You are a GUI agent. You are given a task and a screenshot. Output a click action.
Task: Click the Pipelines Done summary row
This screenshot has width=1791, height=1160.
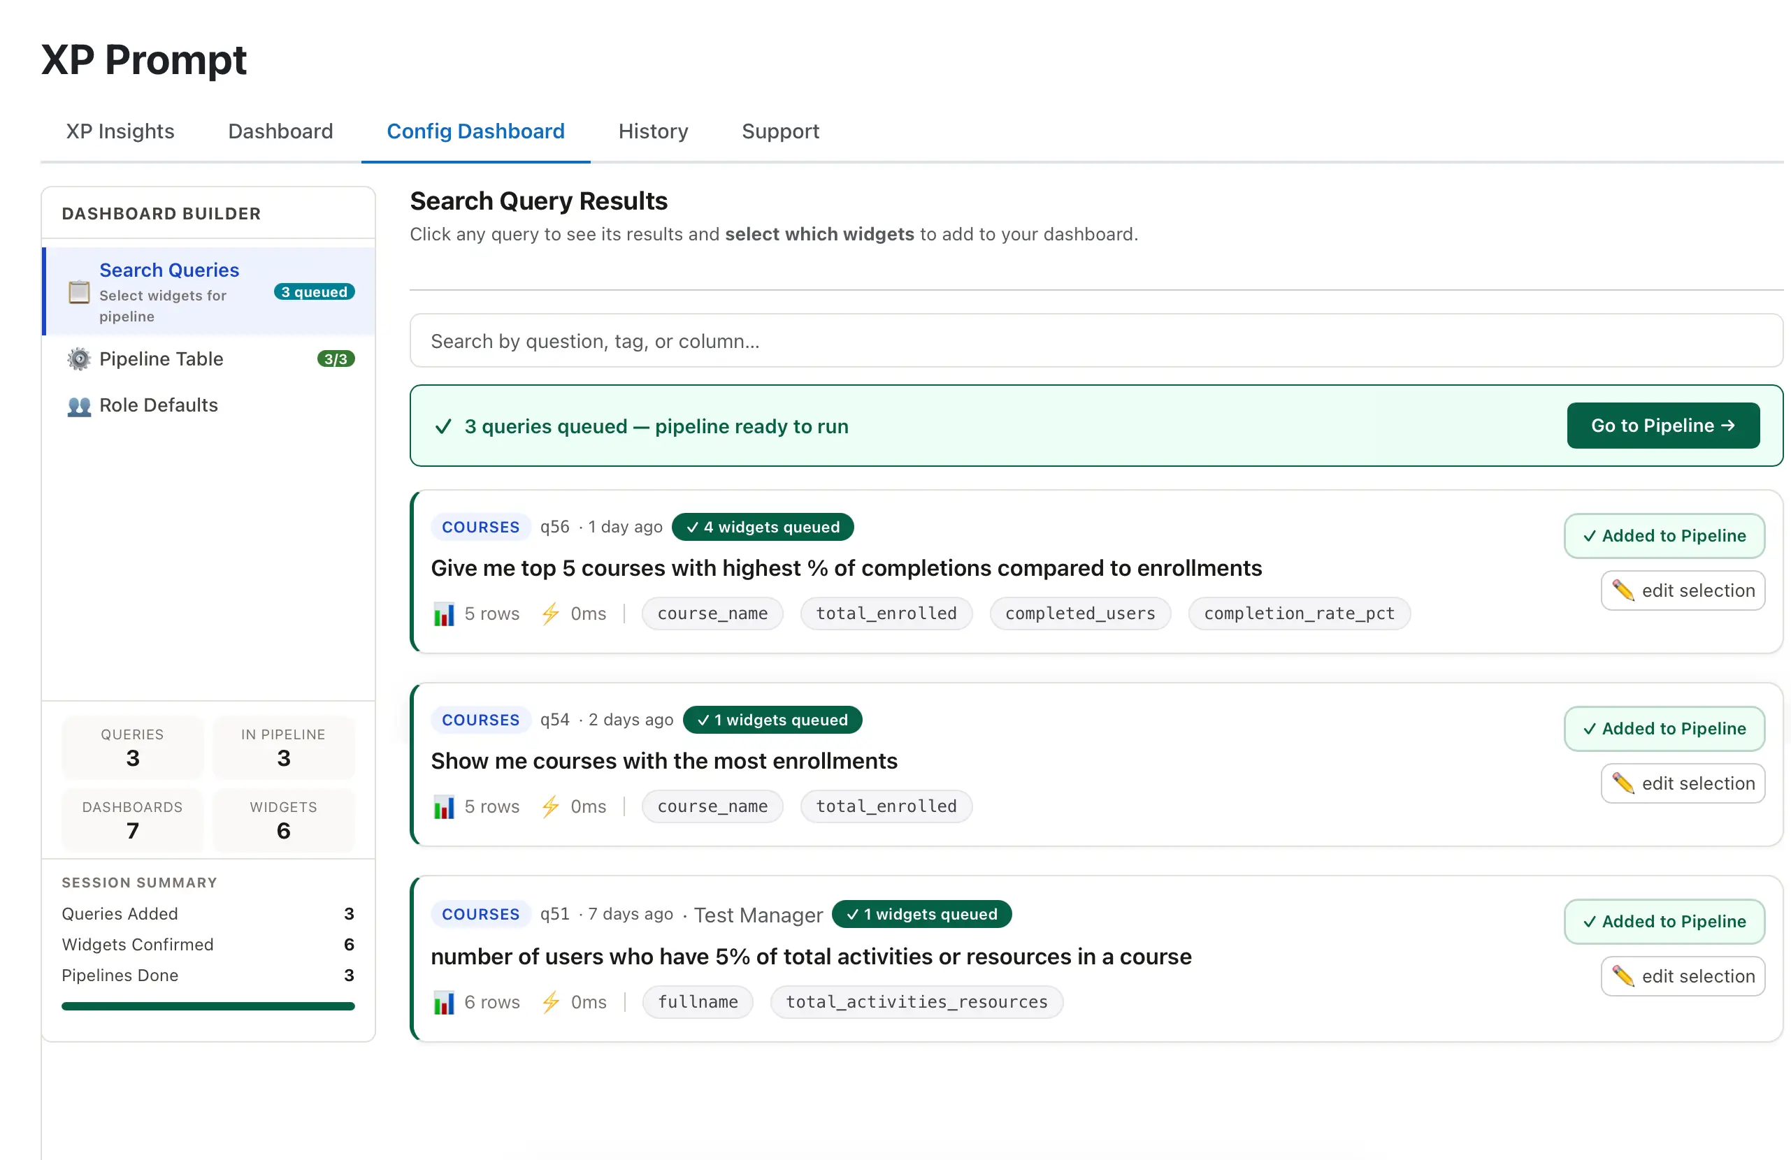pos(208,976)
